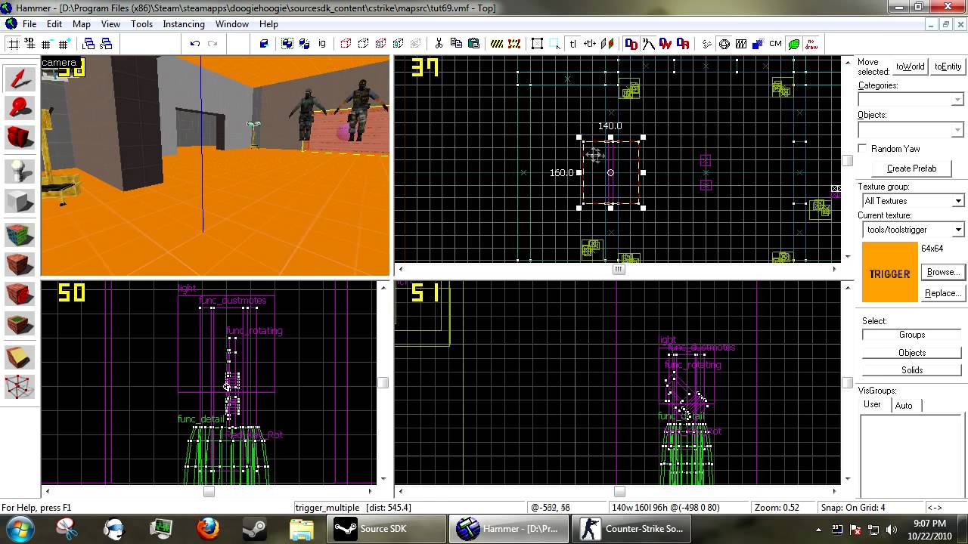Click the smaller grid size icon
968x544 pixels.
point(48,44)
